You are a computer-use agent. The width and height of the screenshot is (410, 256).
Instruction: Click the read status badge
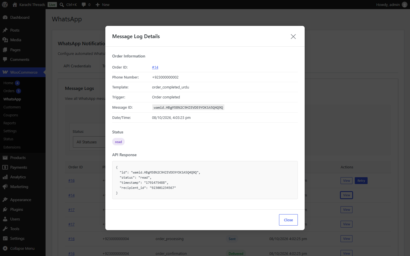point(118,142)
